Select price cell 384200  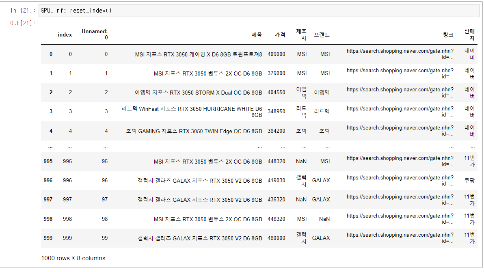pos(276,131)
